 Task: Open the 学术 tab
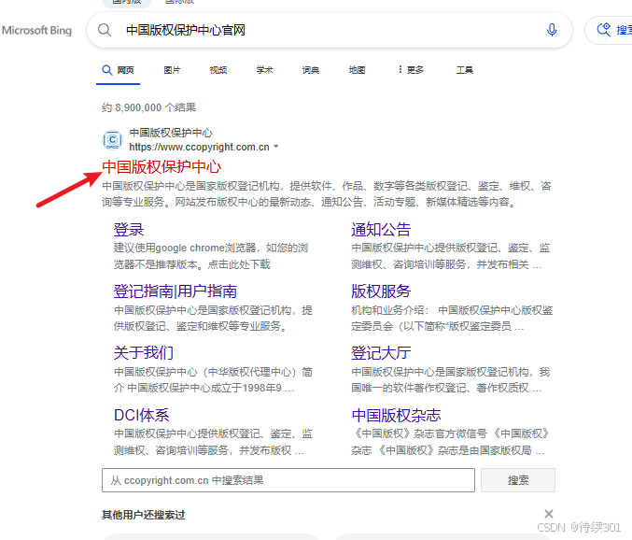point(264,70)
